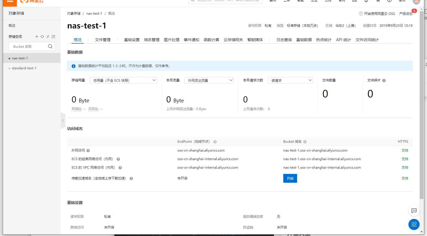The image size is (427, 236).
Task: Open the 域名管理 tab
Action: (152, 40)
